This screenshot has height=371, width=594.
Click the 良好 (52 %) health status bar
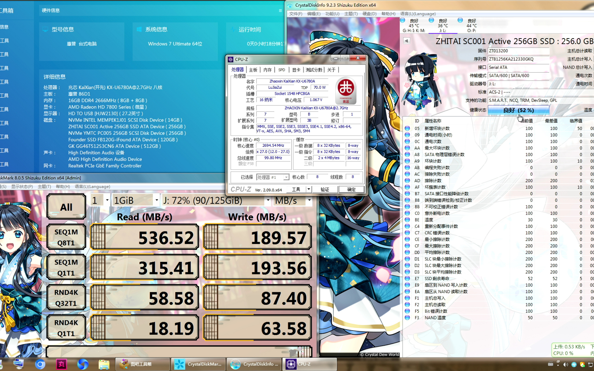coord(518,110)
